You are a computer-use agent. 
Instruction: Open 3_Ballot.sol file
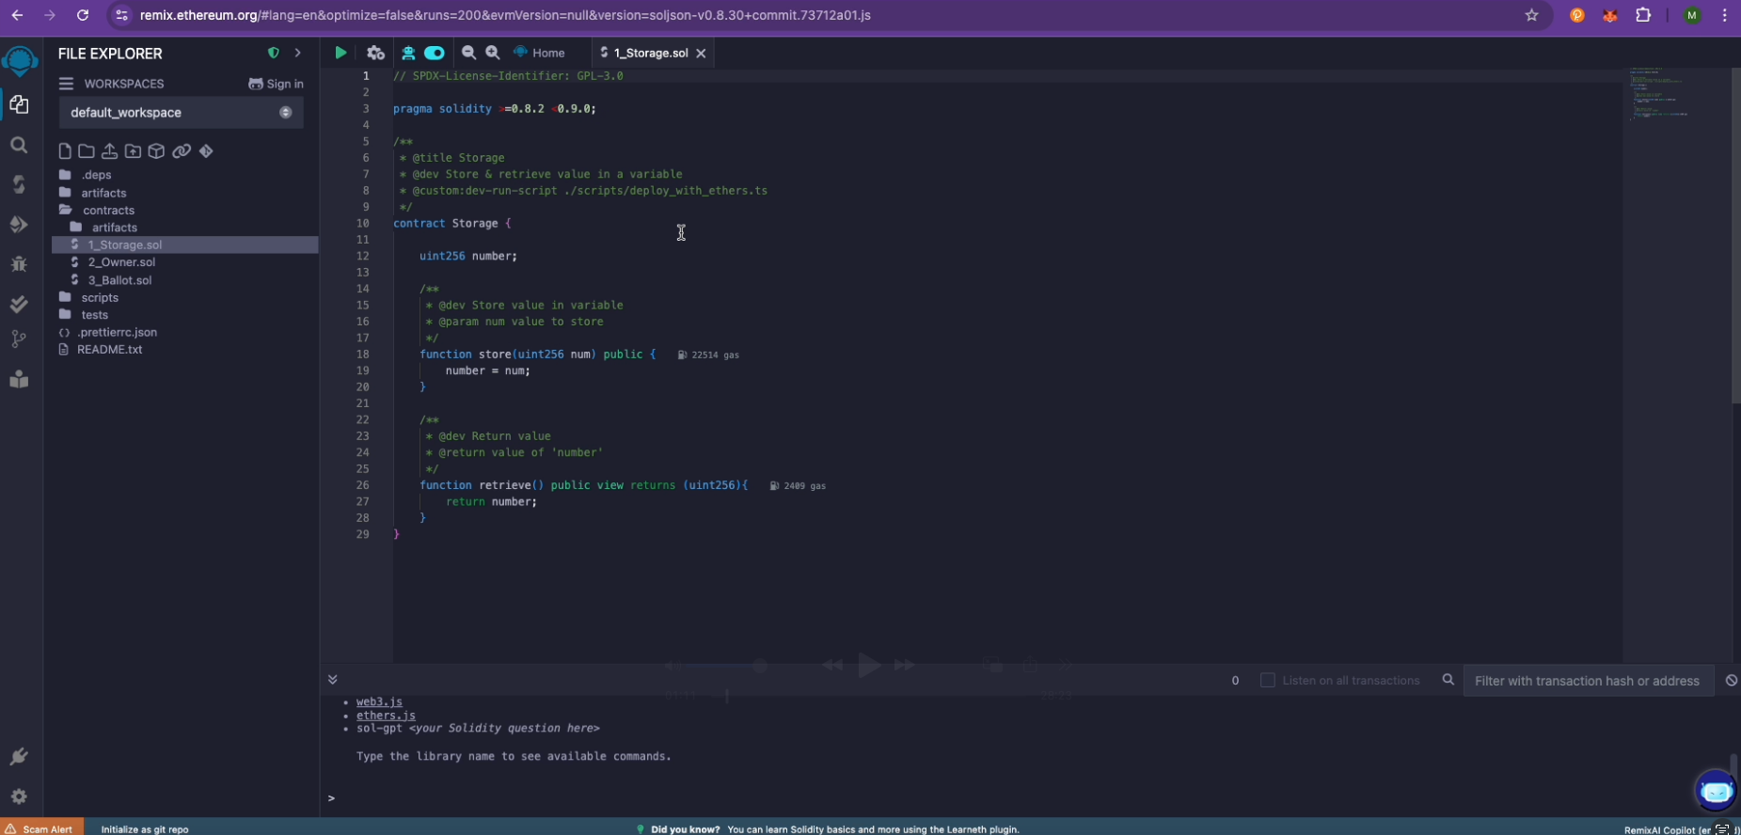119,280
